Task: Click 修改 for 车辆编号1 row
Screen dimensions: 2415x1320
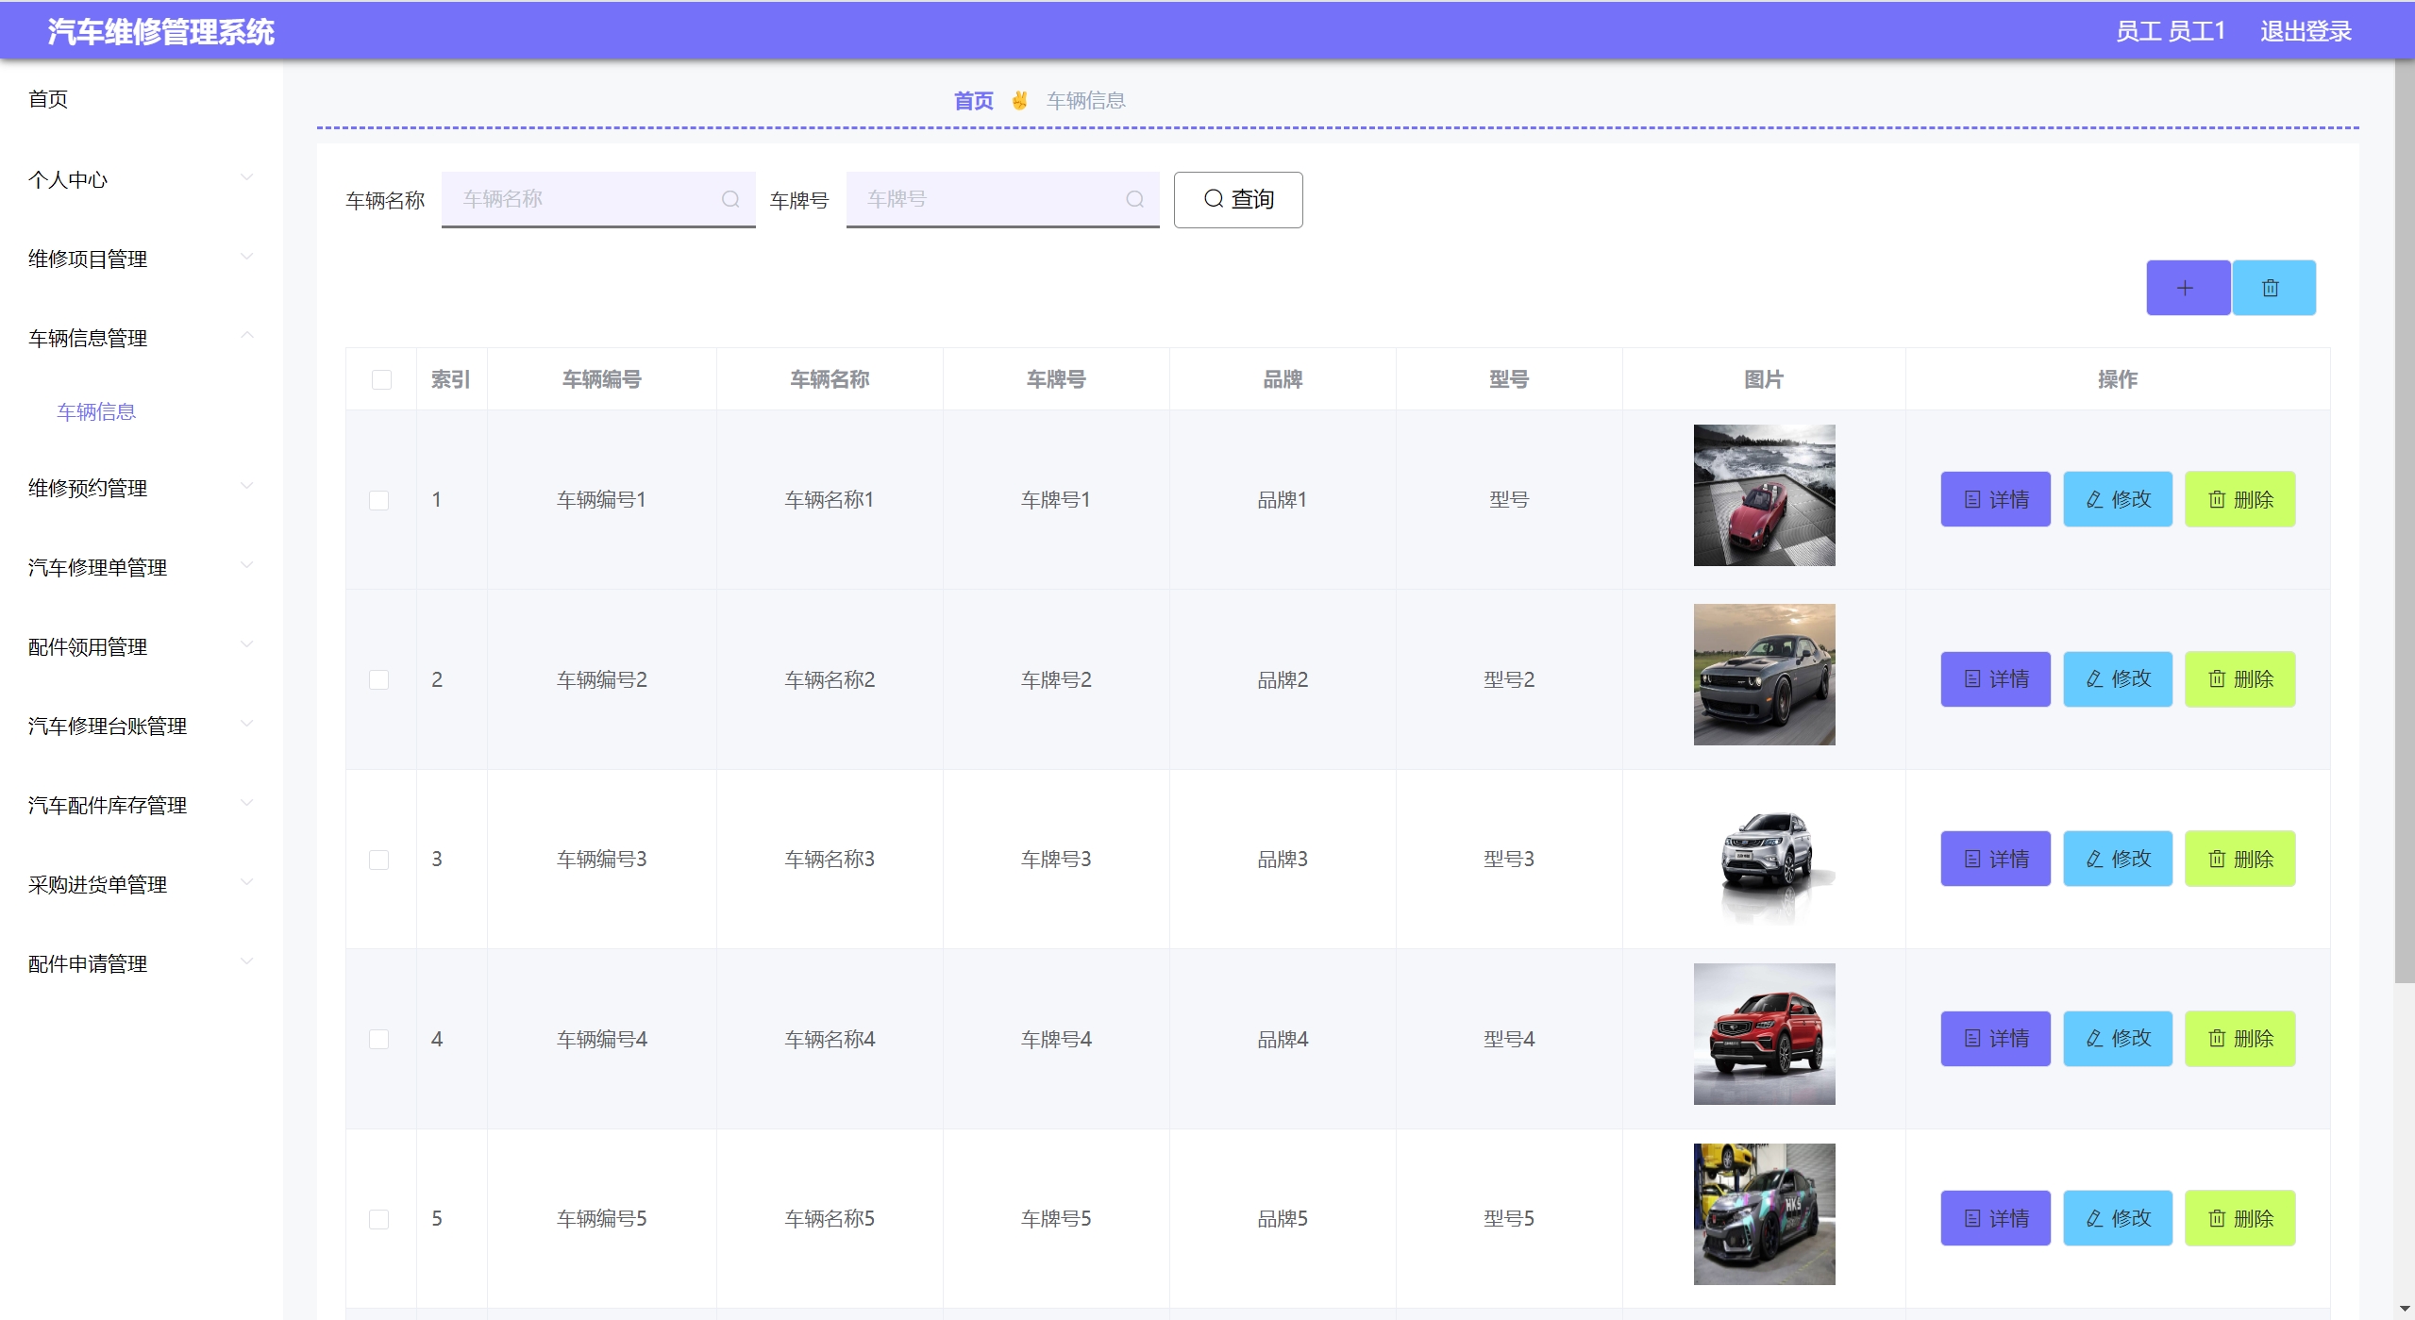Action: (2118, 499)
